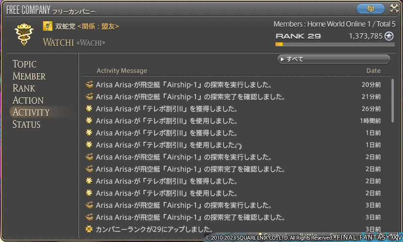The image size is (403, 242).
Task: Click the RANK 29 label
Action: (298, 36)
